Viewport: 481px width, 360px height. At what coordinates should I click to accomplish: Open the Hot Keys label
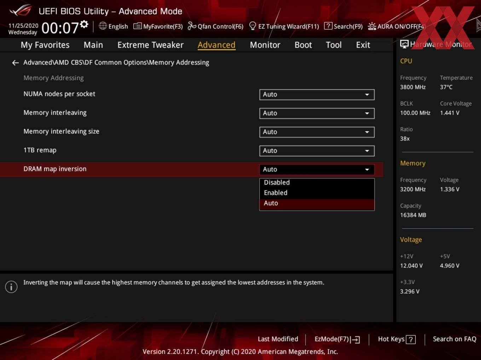(x=391, y=339)
